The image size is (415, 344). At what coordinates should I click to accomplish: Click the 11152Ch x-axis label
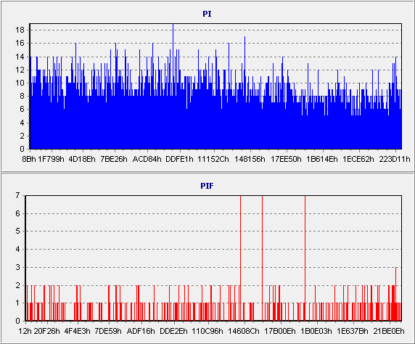coord(213,159)
